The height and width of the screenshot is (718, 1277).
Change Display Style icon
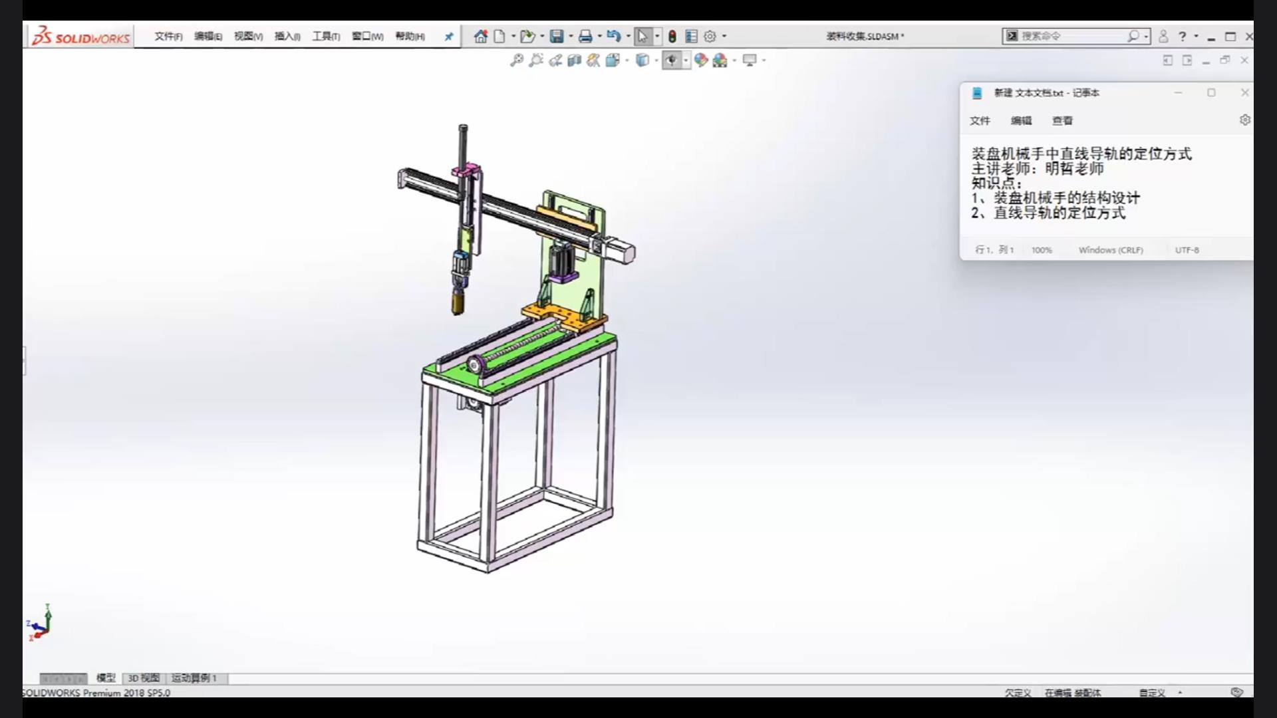pyautogui.click(x=642, y=60)
